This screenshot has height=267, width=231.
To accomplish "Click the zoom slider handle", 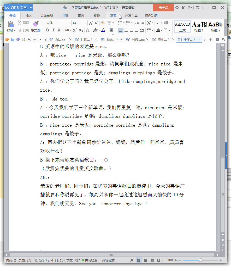I will point(200,260).
